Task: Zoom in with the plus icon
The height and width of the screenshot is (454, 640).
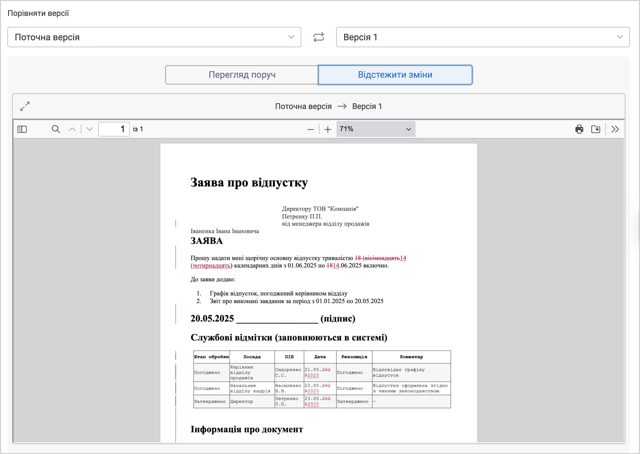Action: tap(328, 129)
